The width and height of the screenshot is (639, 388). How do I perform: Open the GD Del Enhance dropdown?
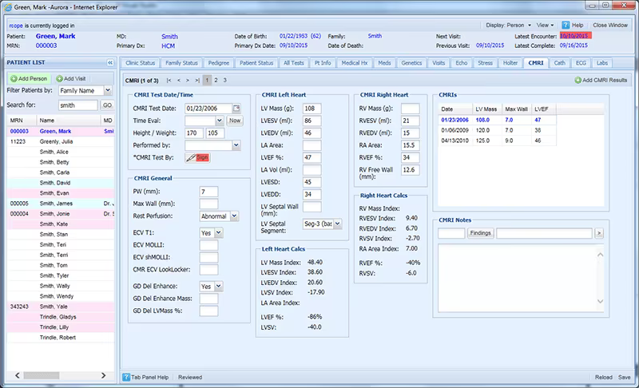pos(219,287)
